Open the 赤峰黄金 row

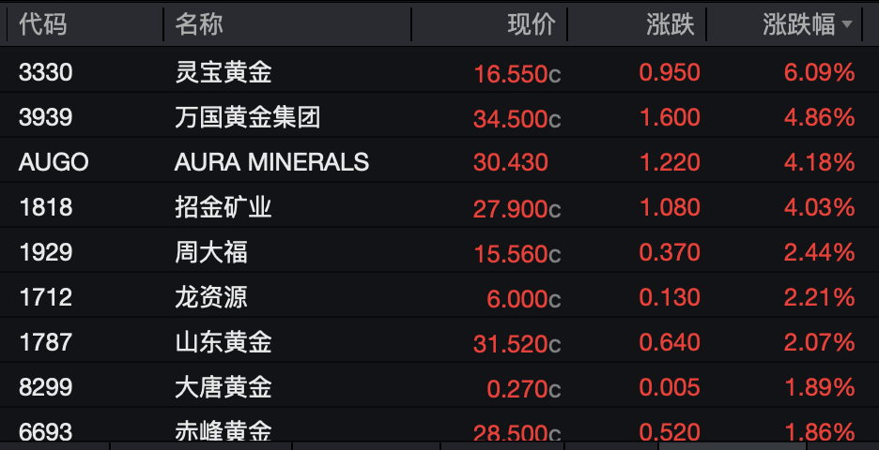click(439, 426)
